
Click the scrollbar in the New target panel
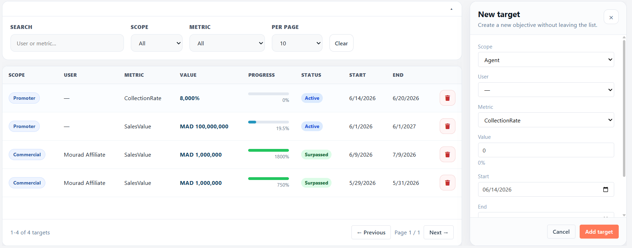[x=624, y=108]
